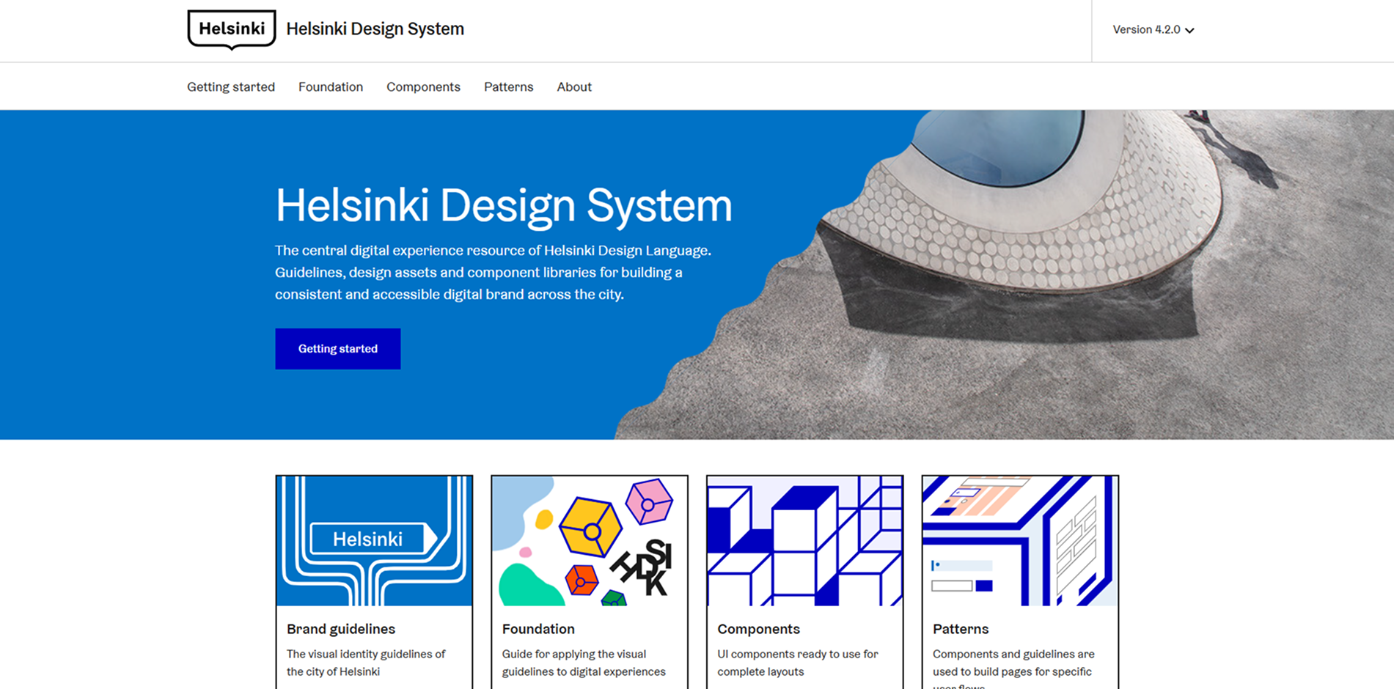Click the large Helsinki Design System hero heading
The image size is (1394, 689).
504,205
